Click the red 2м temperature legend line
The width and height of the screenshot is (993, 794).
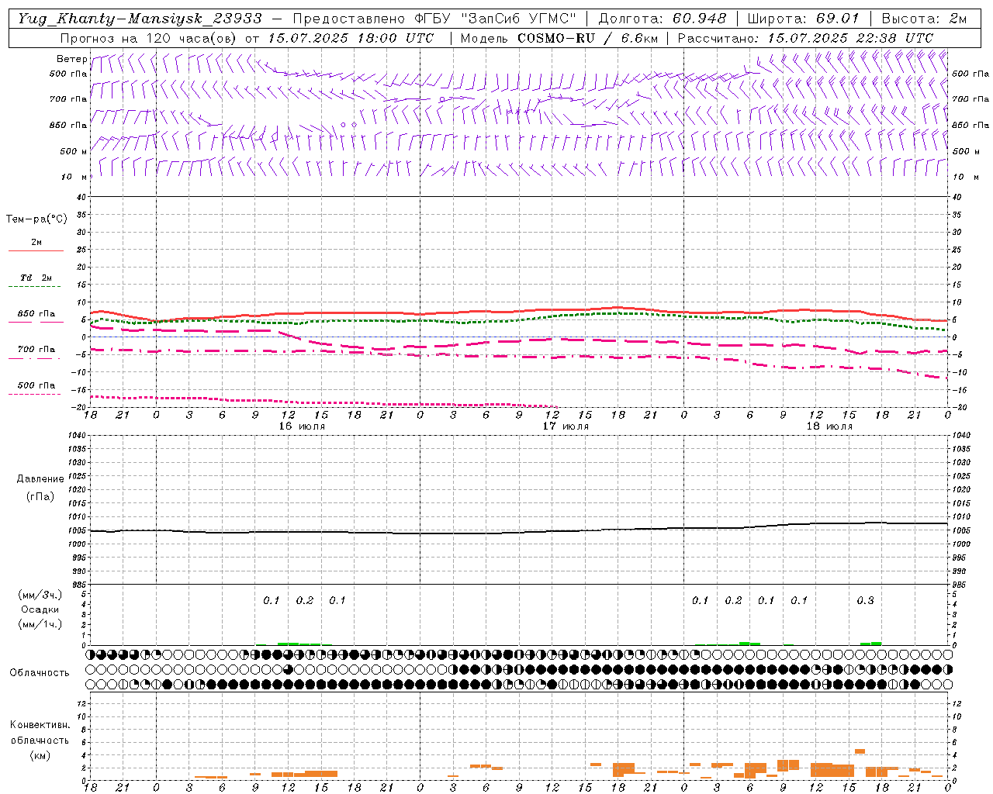[36, 250]
